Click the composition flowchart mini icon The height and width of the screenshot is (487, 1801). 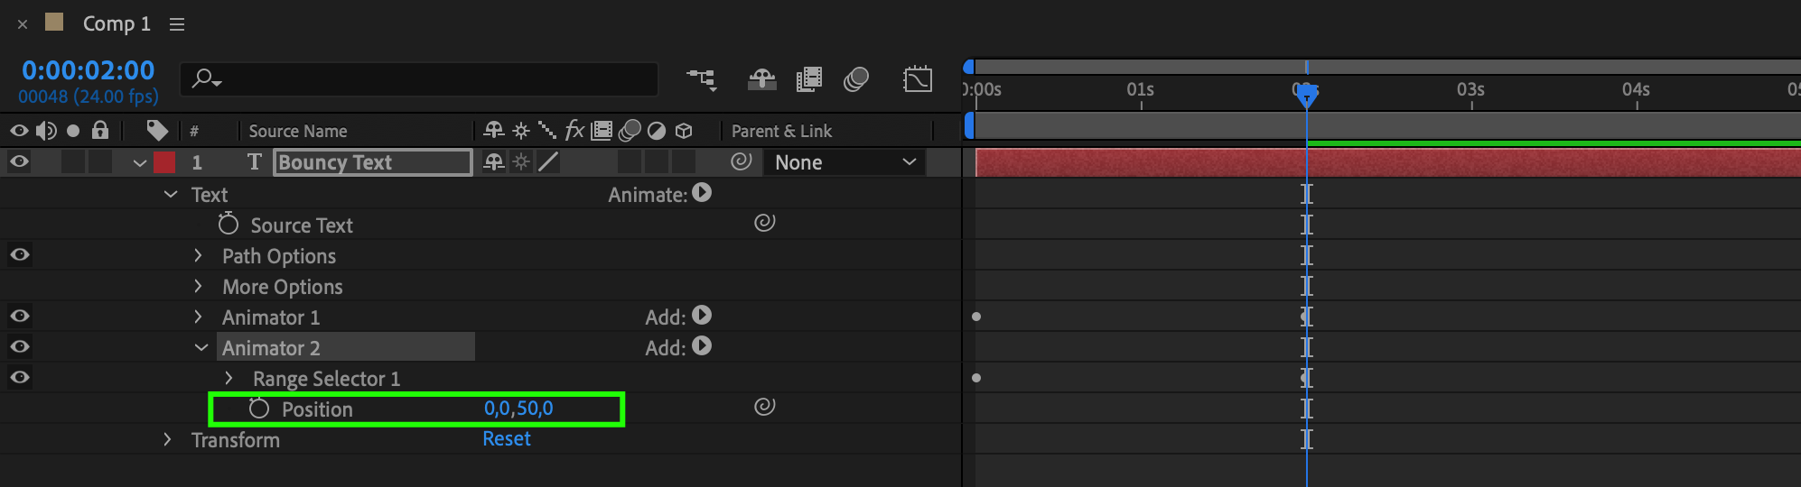pyautogui.click(x=702, y=79)
